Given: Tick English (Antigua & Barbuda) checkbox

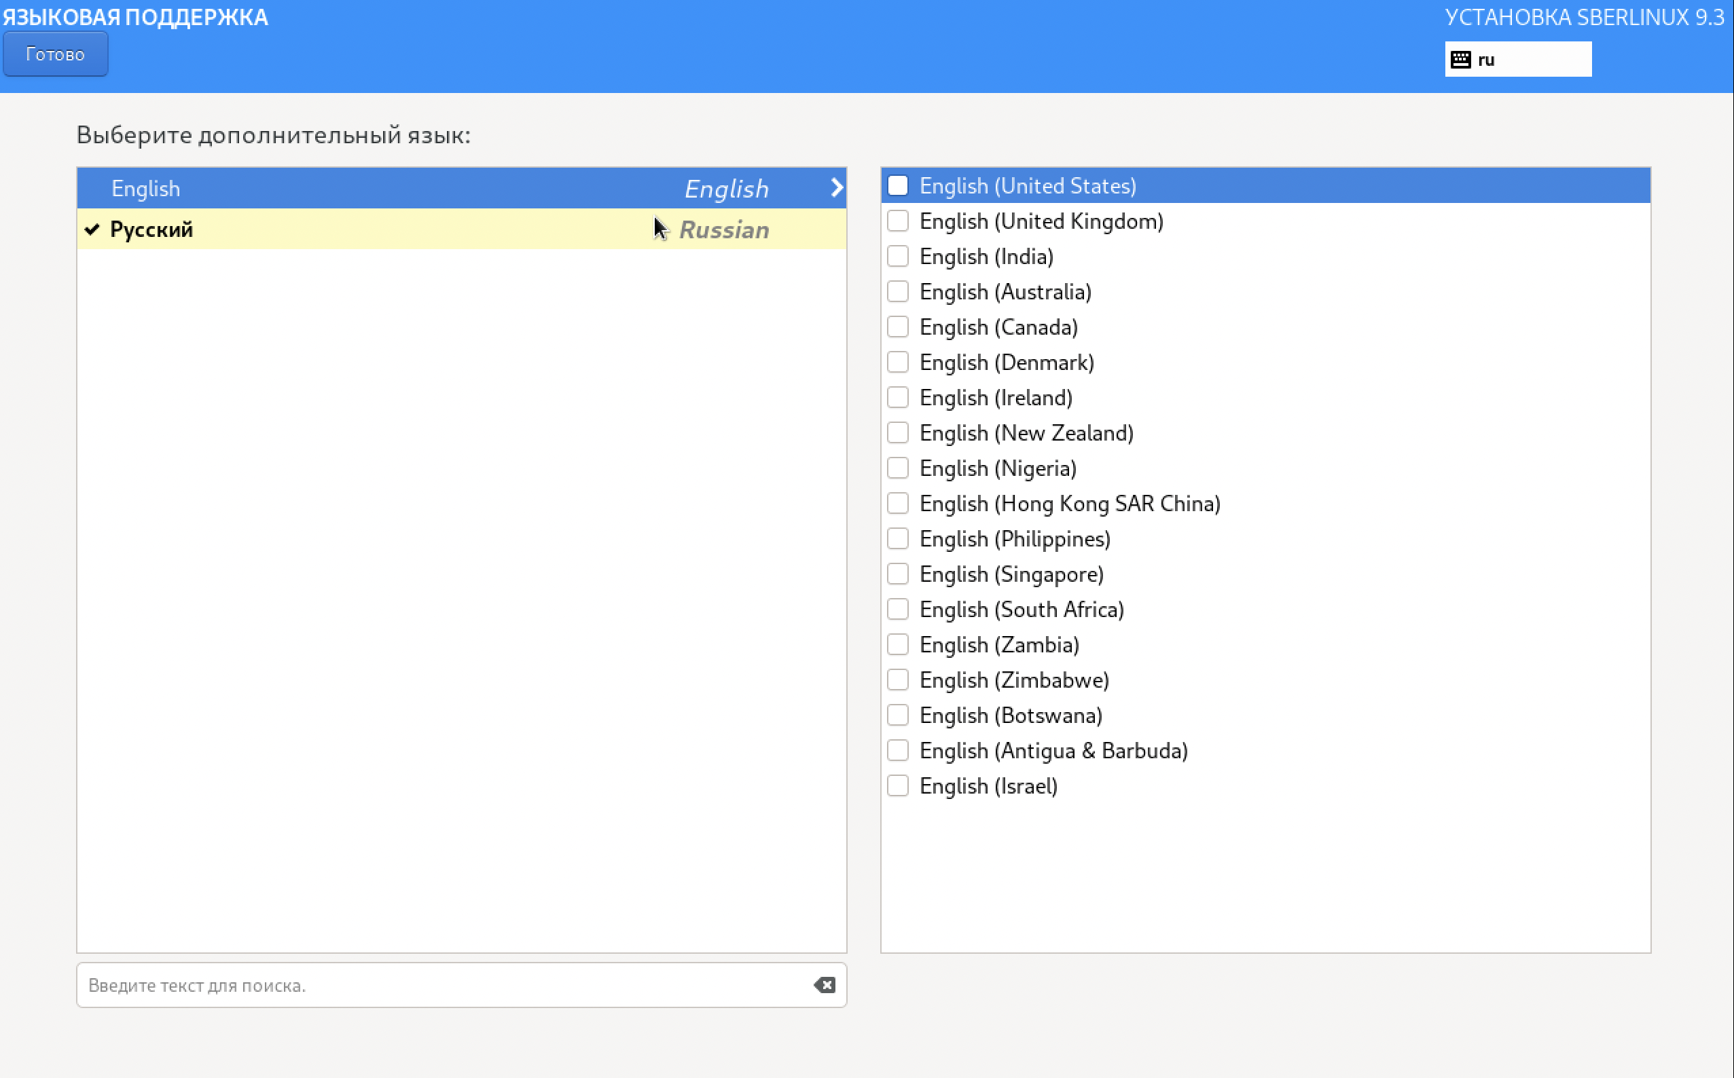Looking at the screenshot, I should click(x=897, y=750).
